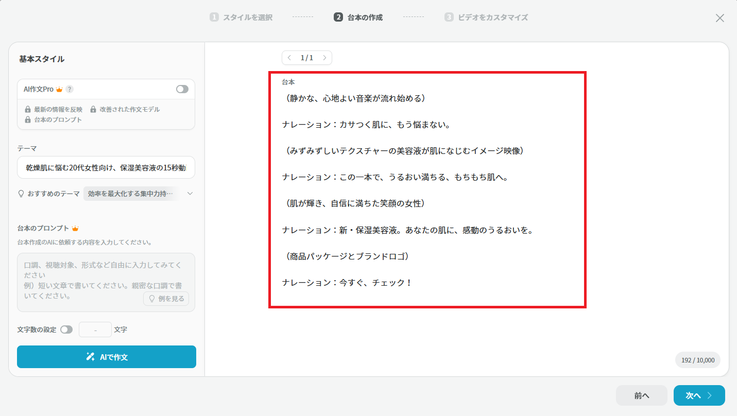Click 例を見る to view prompt examples

pyautogui.click(x=166, y=299)
